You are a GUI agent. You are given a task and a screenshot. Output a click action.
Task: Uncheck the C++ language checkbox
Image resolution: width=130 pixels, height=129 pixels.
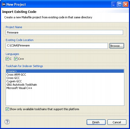pyautogui.click(x=16, y=59)
